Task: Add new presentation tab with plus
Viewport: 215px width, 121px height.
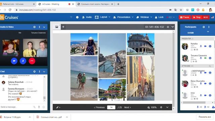Action: coord(63,27)
